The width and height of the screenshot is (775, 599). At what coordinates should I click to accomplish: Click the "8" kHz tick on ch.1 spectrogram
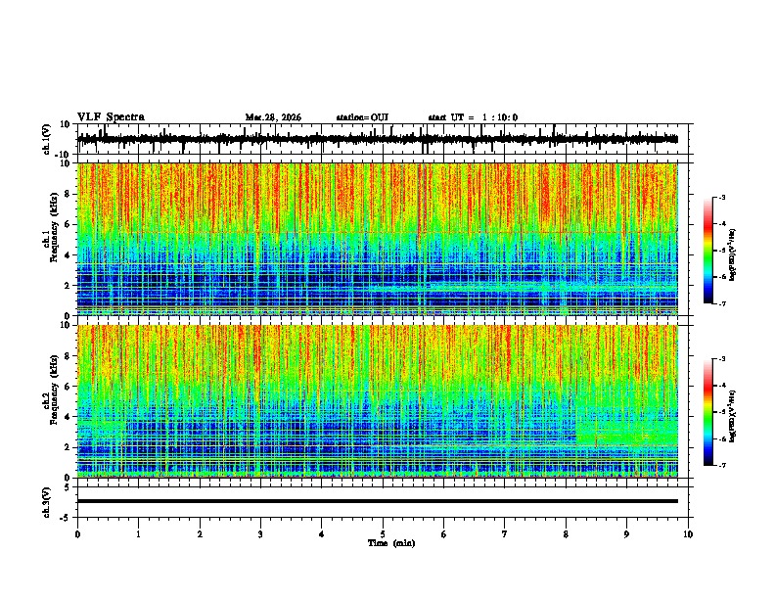tap(68, 194)
